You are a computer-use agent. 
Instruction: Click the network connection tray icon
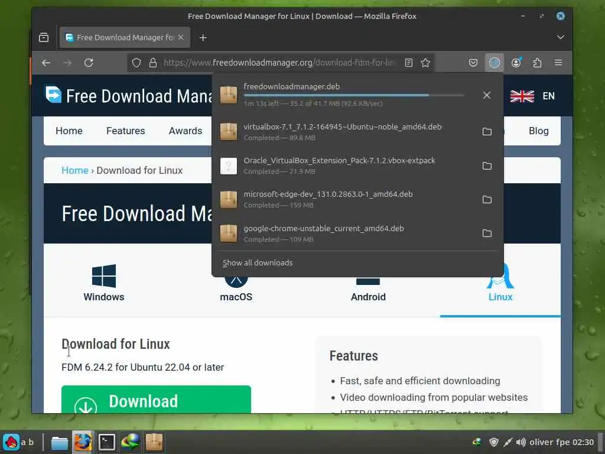pos(508,442)
